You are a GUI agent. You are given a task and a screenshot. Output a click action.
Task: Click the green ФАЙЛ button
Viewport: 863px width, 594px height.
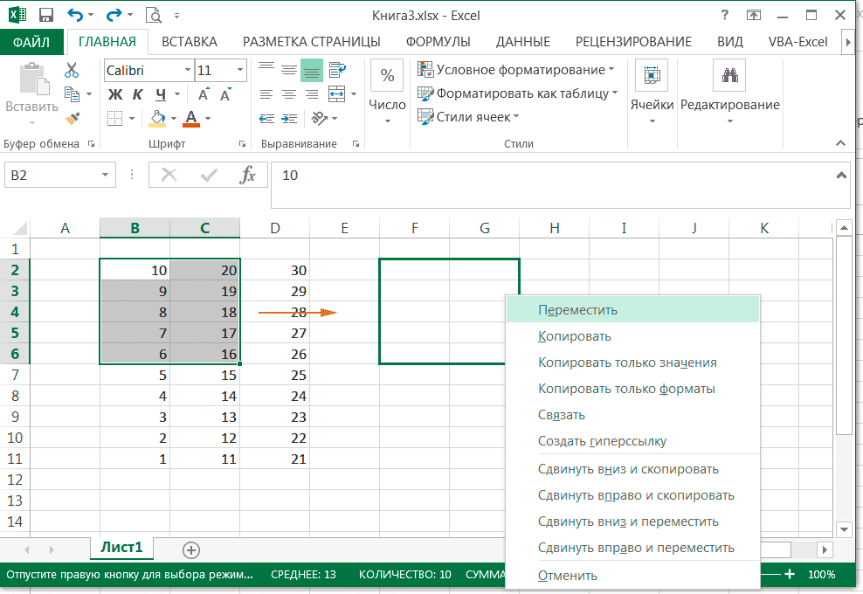click(x=31, y=41)
